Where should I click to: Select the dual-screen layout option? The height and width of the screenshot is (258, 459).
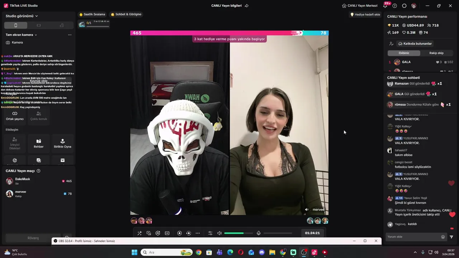(x=62, y=25)
